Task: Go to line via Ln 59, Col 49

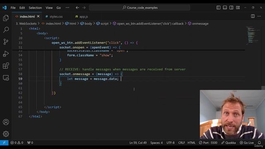Action: coord(138,142)
